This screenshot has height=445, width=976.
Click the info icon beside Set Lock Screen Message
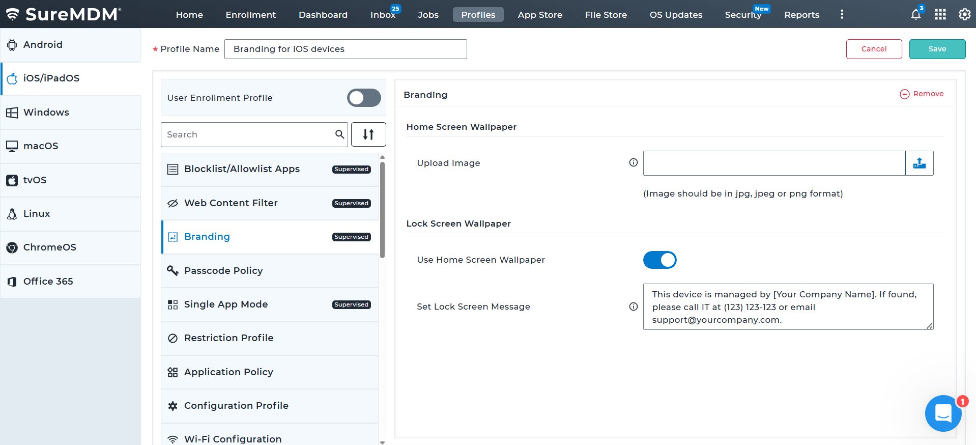tap(634, 307)
